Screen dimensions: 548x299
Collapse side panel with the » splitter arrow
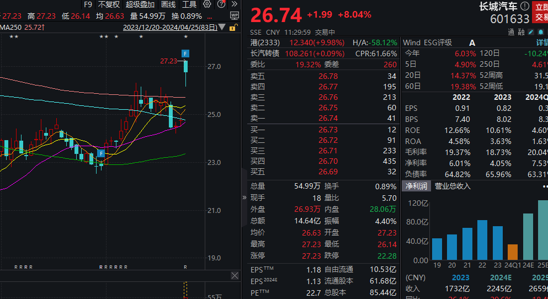coord(244,197)
